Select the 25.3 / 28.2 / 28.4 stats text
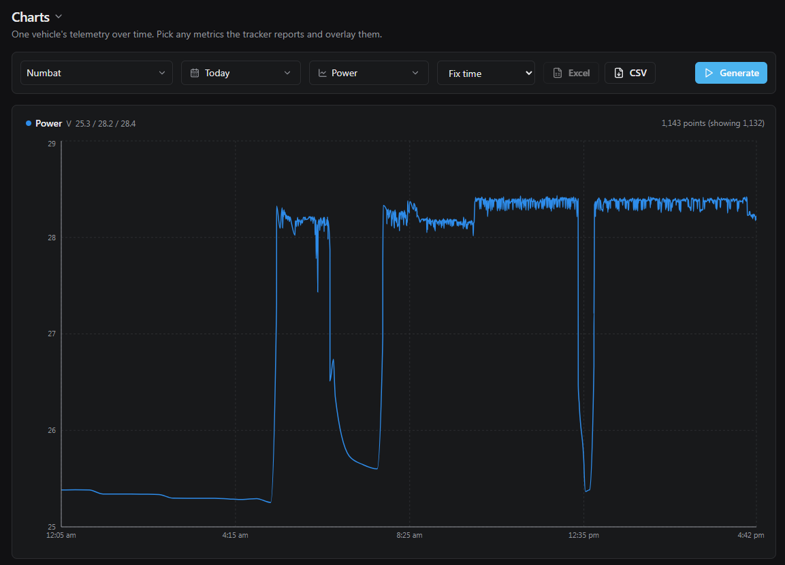 coord(106,124)
